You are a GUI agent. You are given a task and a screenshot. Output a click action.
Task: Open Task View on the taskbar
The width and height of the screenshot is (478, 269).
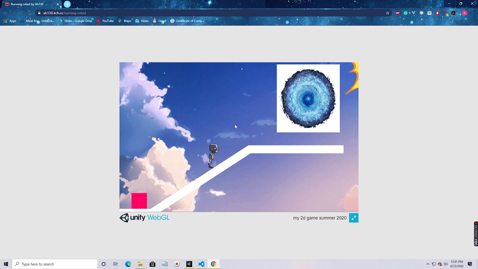tap(115, 264)
